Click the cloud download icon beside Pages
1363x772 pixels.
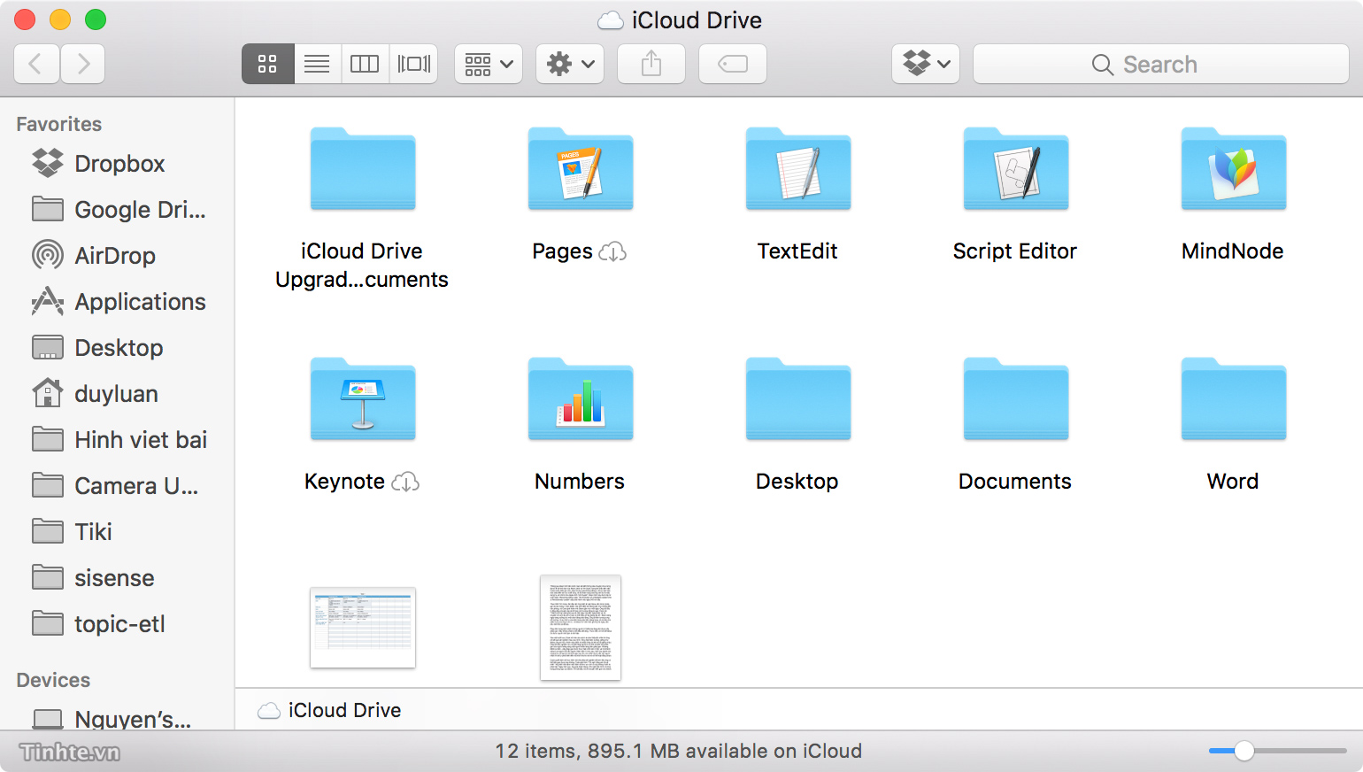tap(612, 252)
